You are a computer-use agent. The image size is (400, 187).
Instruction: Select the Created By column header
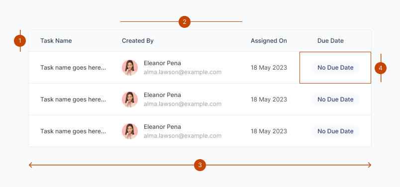point(137,41)
